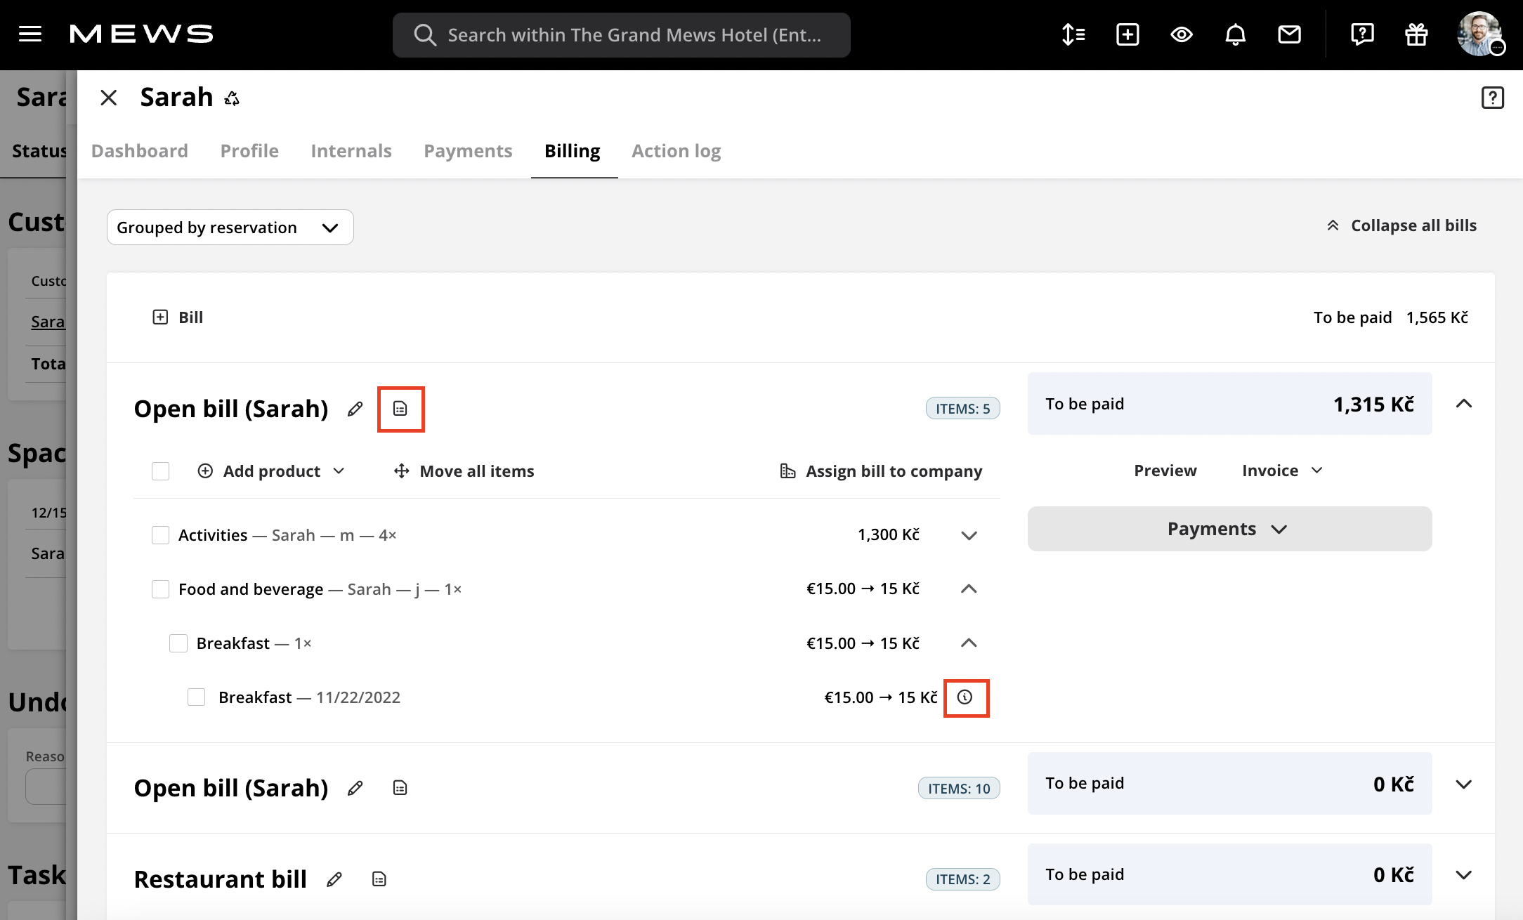Switch to the Dashboard tab
This screenshot has height=920, width=1523.
[x=140, y=151]
